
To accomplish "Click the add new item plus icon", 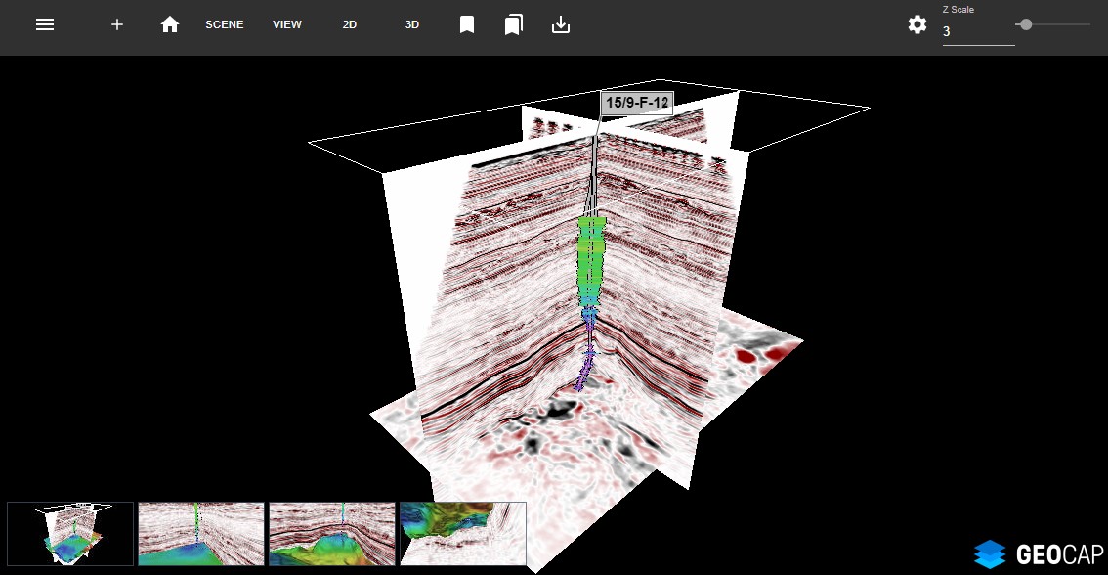I will [x=117, y=24].
